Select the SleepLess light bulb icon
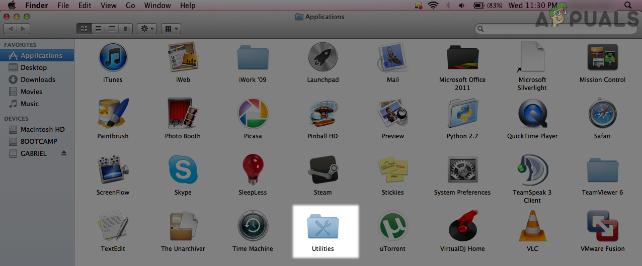Viewport: 642px width, 266px height. [253, 170]
